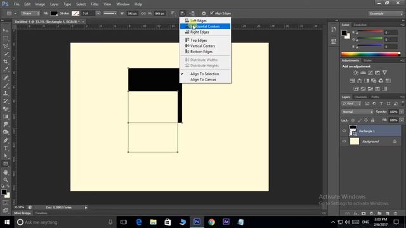Select the Rectangular Marquee tool
This screenshot has width=406, height=228.
[6, 38]
